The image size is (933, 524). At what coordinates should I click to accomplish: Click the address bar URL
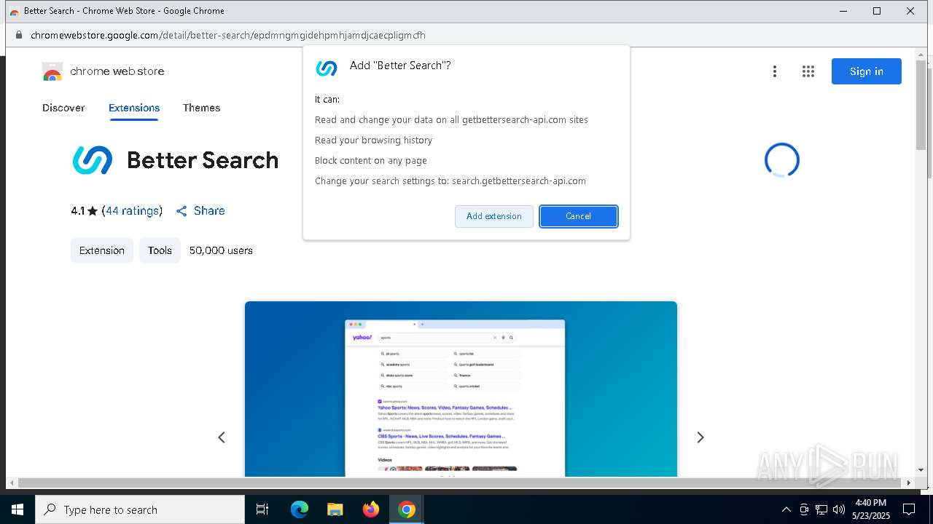228,35
